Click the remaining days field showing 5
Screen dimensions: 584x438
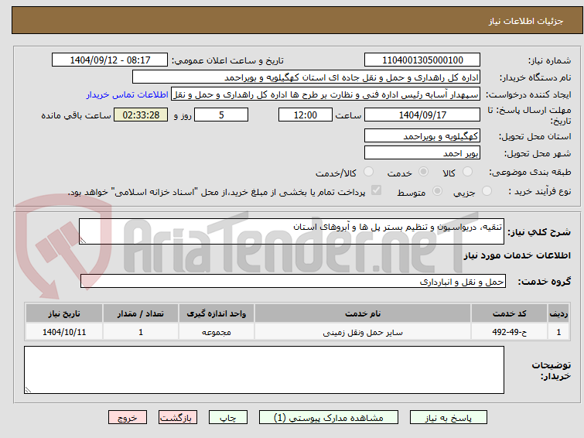[x=221, y=115]
